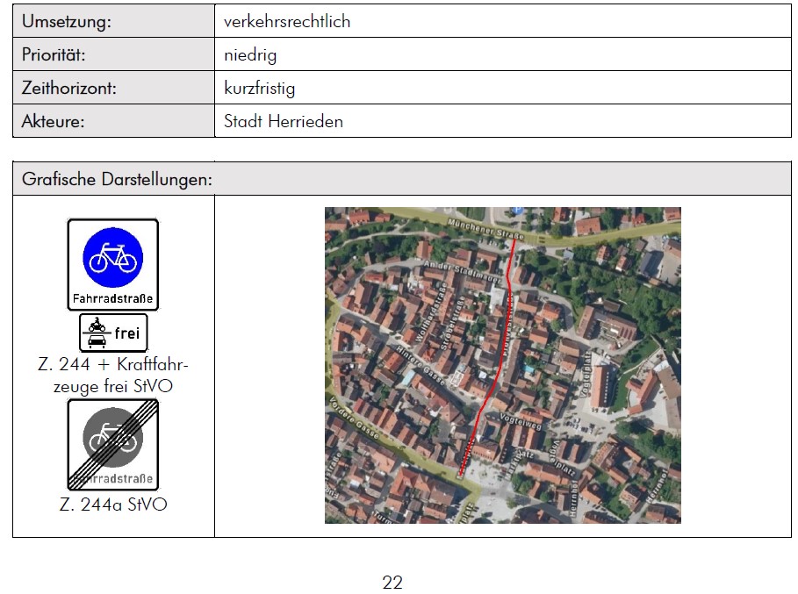Click the aerial map of Herrieden

[503, 365]
